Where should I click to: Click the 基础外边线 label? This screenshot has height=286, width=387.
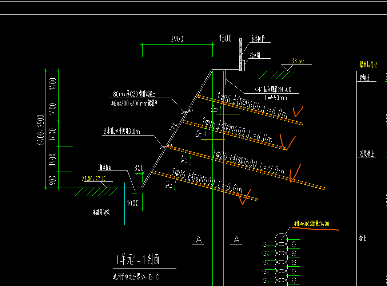click(101, 212)
